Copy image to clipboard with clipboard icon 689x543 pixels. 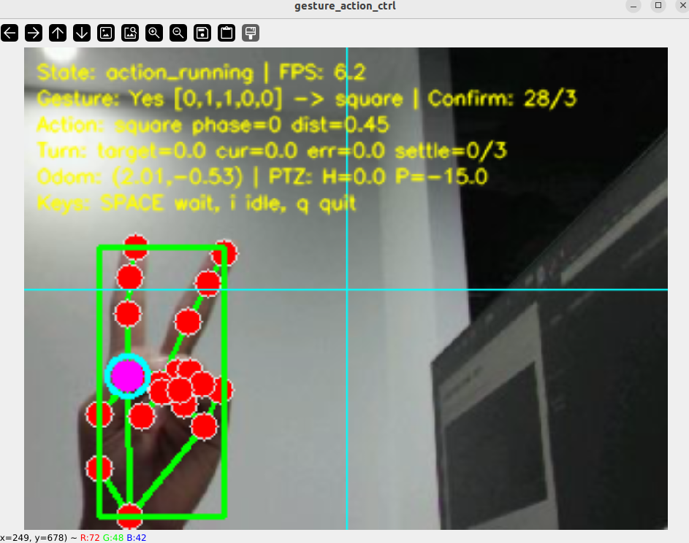click(227, 33)
